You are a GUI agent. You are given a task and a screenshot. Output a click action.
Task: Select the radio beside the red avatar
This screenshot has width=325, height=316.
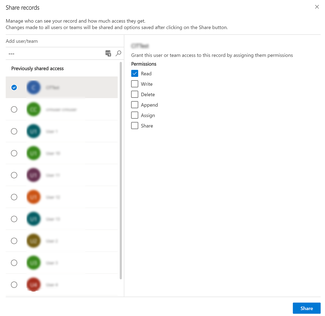point(14,285)
